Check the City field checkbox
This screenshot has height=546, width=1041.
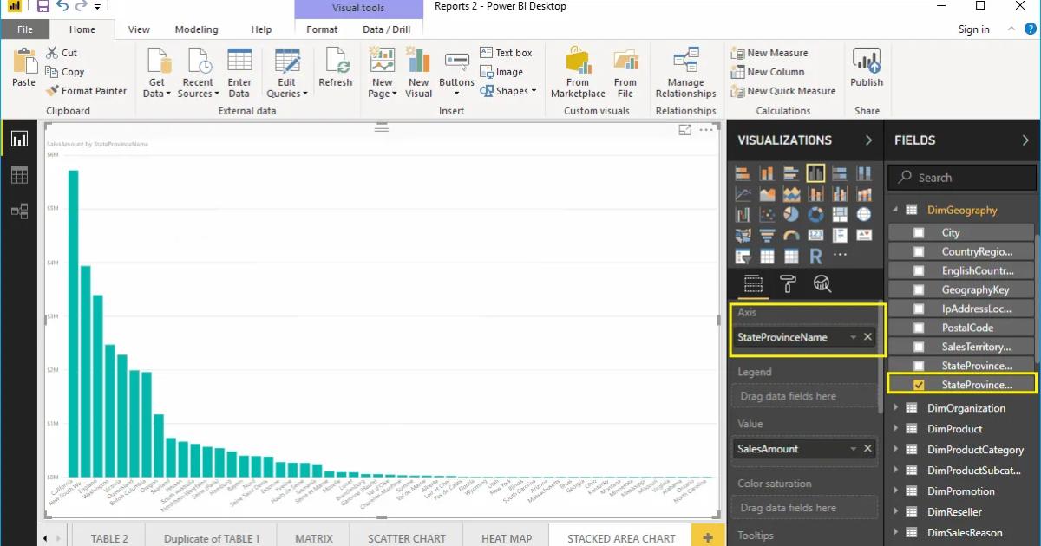(x=917, y=231)
